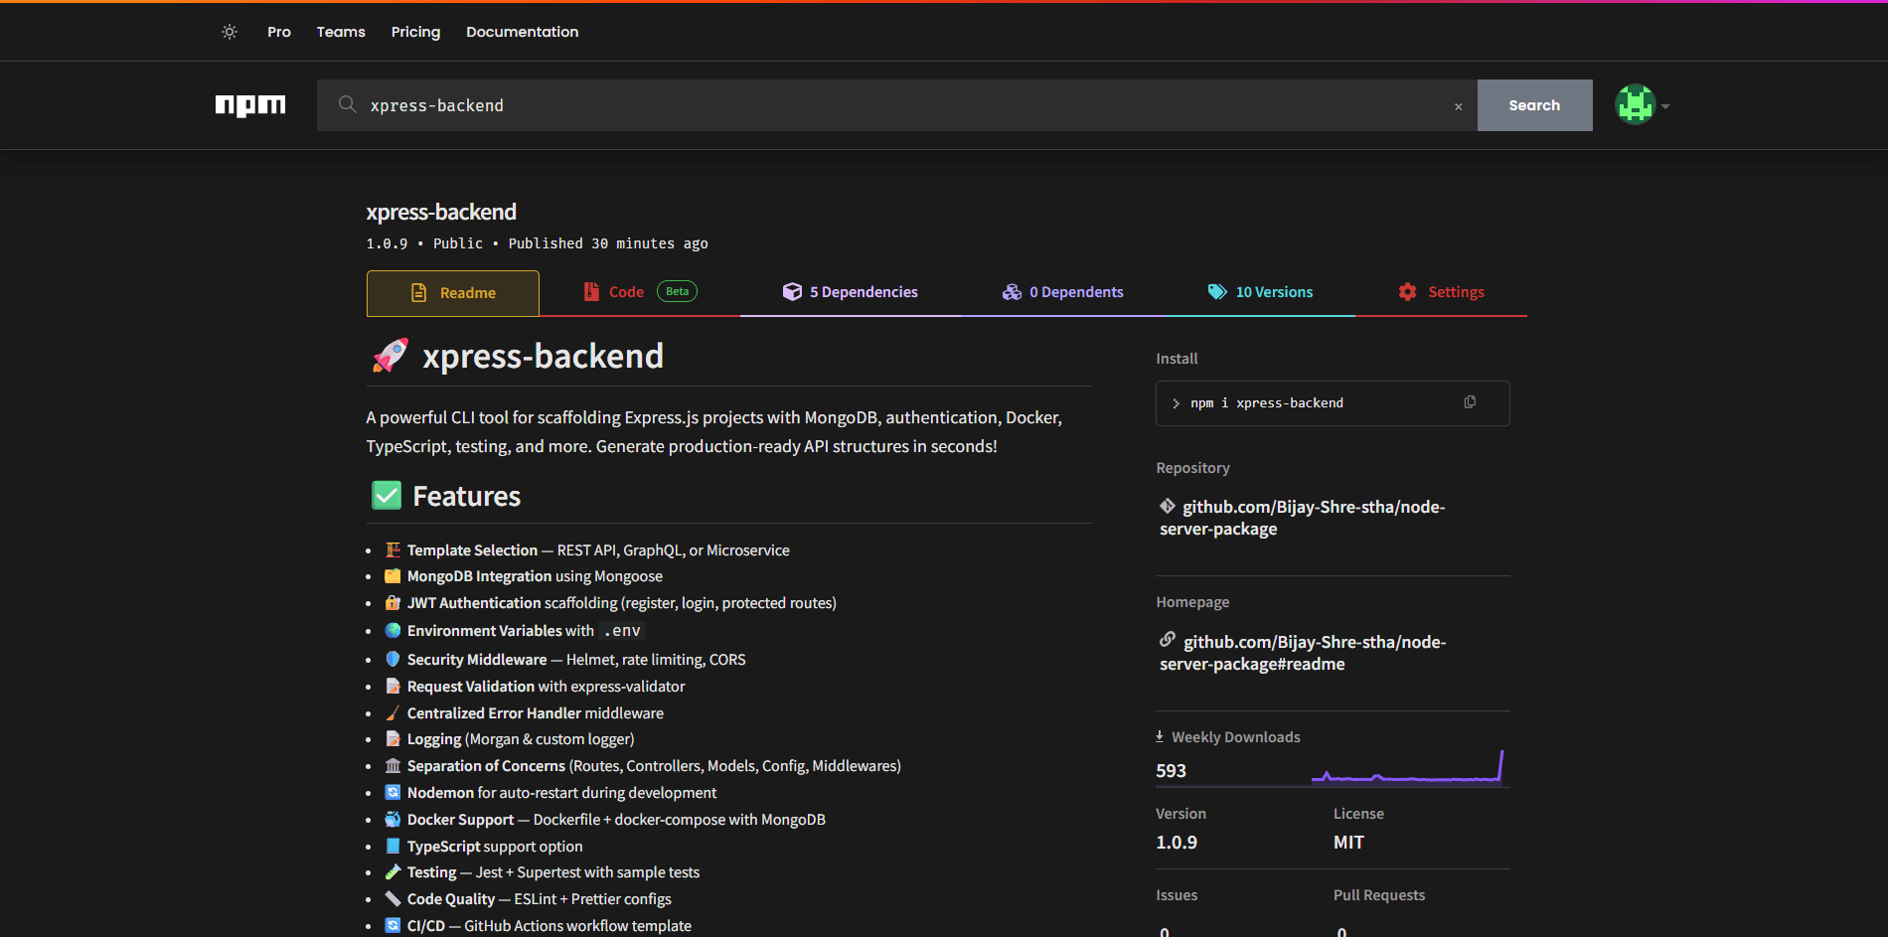Image resolution: width=1888 pixels, height=937 pixels.
Task: Click the Centralized Error Handler broom icon
Action: 393,712
